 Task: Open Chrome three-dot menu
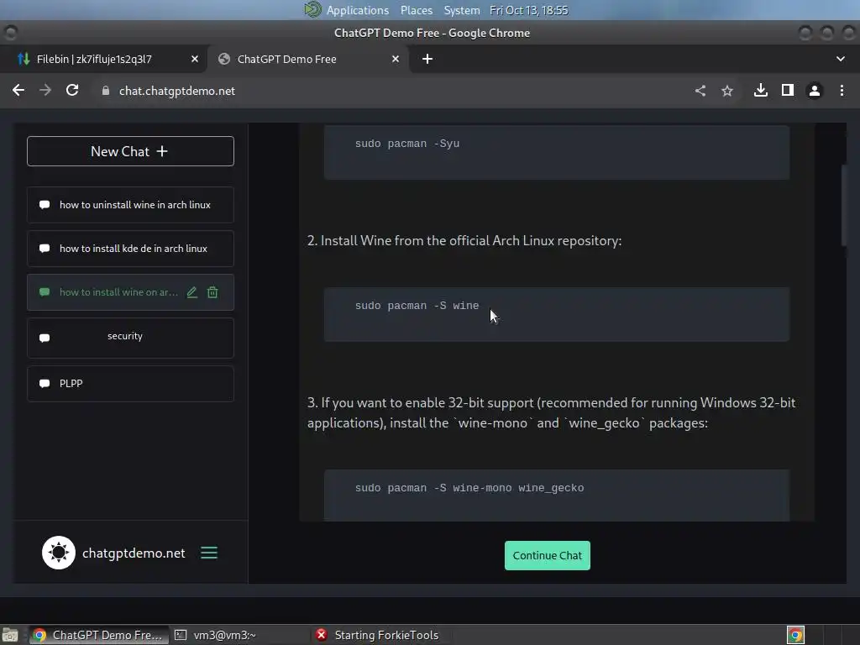click(842, 91)
